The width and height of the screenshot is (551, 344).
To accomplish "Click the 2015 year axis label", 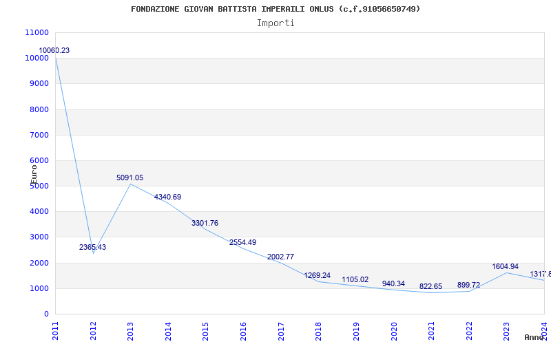I will (205, 332).
